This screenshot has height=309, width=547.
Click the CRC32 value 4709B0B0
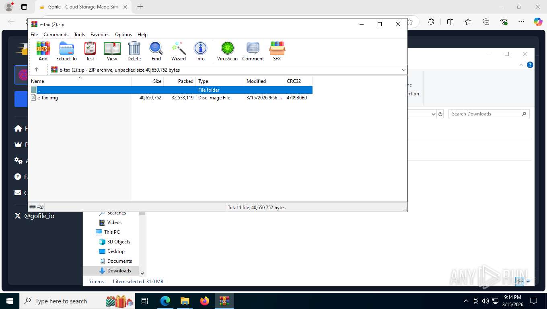[297, 98]
